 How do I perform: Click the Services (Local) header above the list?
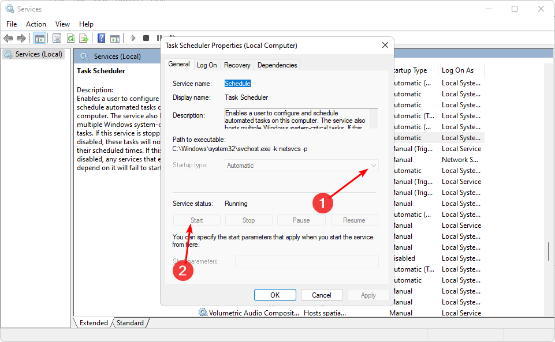(117, 56)
